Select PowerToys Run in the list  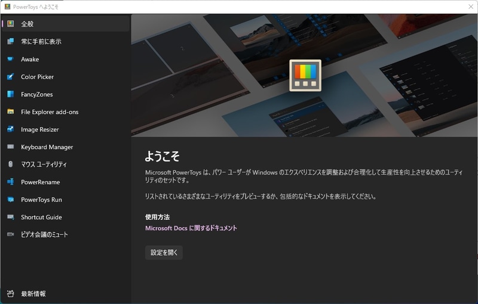click(66, 200)
